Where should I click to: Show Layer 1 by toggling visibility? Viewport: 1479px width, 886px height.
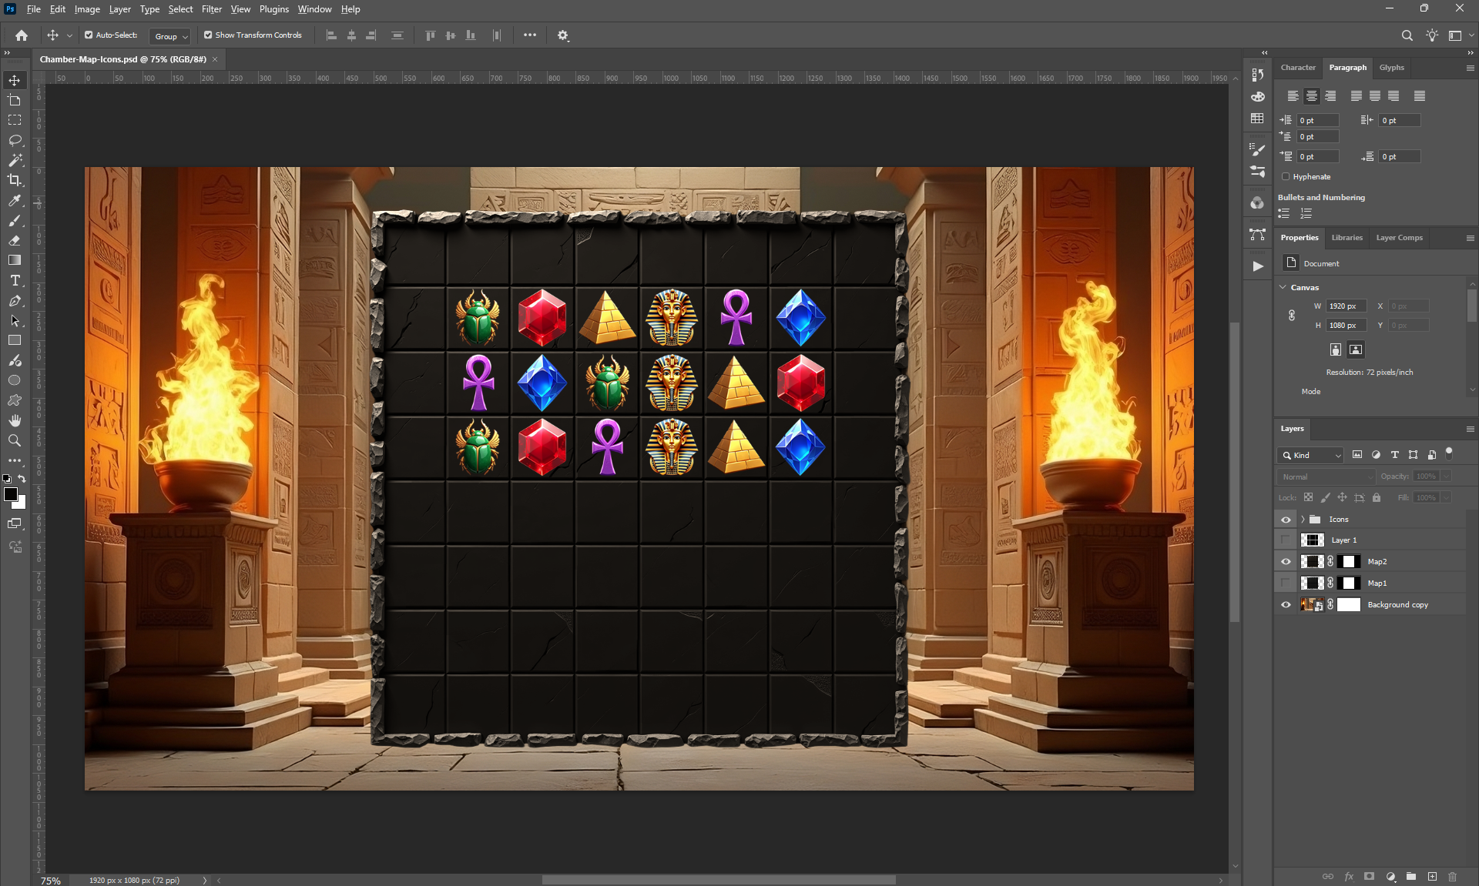pos(1286,540)
